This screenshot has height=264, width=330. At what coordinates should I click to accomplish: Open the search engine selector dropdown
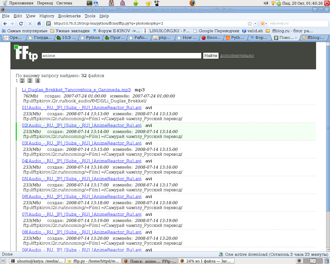[x=263, y=23]
